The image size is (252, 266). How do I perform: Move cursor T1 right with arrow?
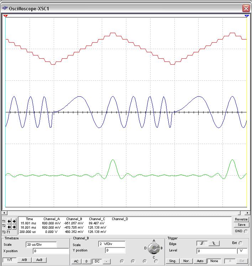tap(14, 222)
